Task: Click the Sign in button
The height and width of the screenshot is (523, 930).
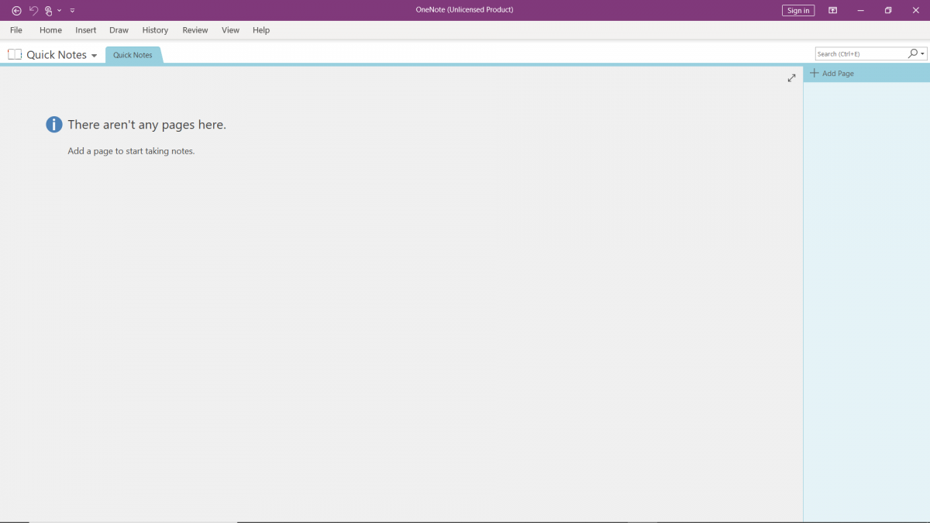Action: pyautogui.click(x=797, y=10)
